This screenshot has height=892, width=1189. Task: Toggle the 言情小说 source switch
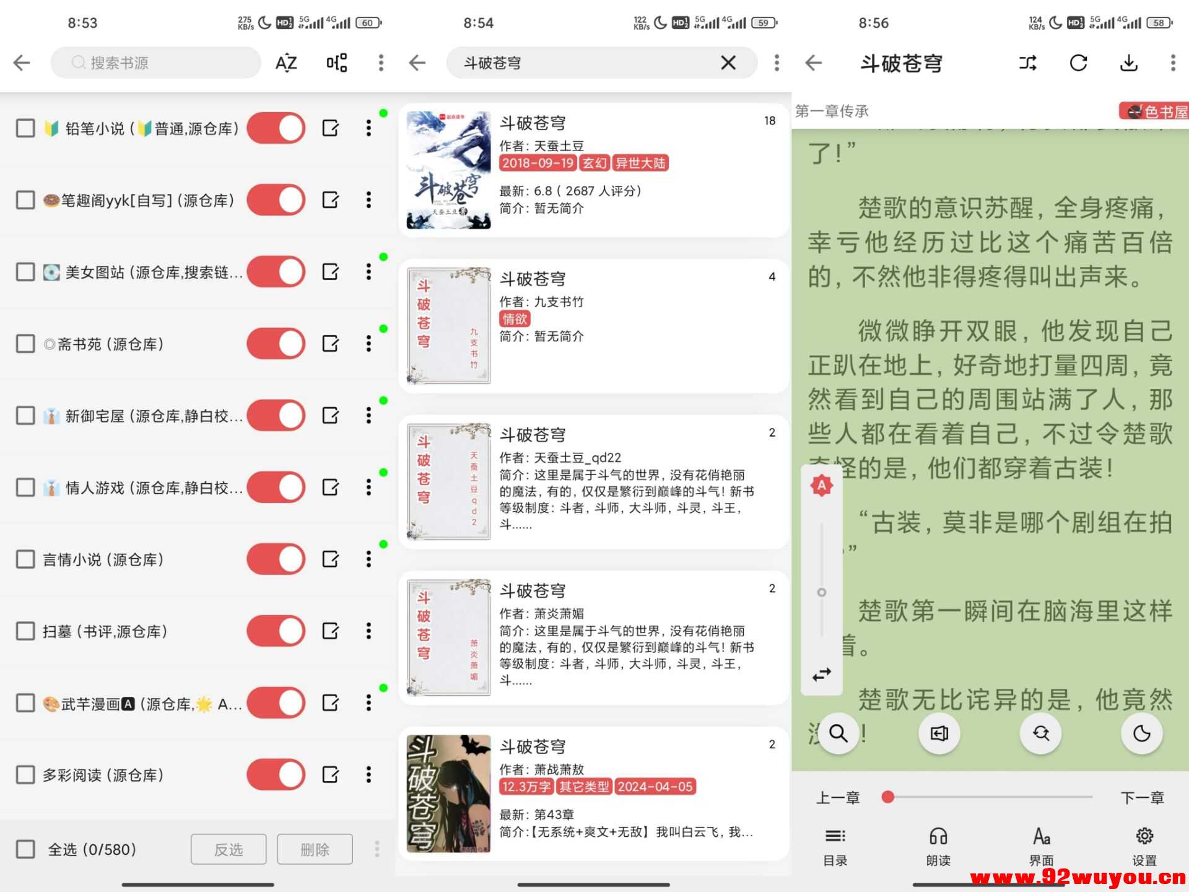tap(276, 559)
